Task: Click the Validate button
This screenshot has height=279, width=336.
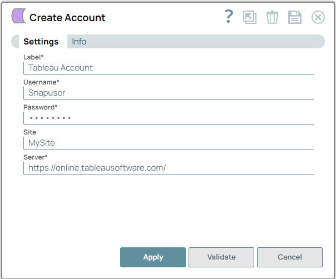Action: (x=221, y=257)
